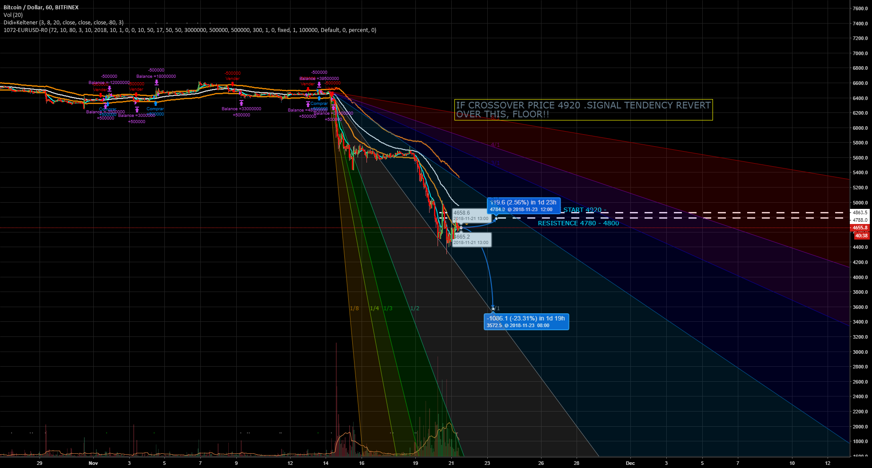Screen dimensions: 872x468
Task: Click the 1/2 Gann fan fraction label
Action: pyautogui.click(x=414, y=308)
